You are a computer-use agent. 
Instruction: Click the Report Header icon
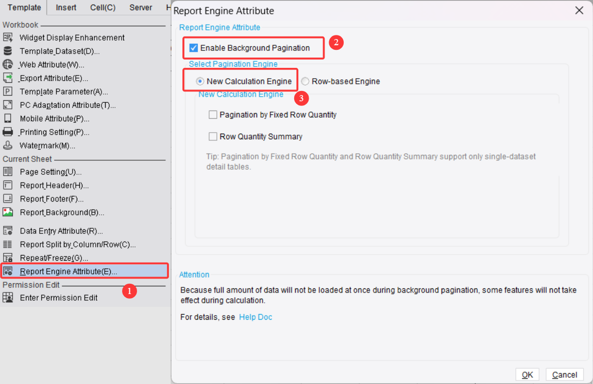pos(8,185)
